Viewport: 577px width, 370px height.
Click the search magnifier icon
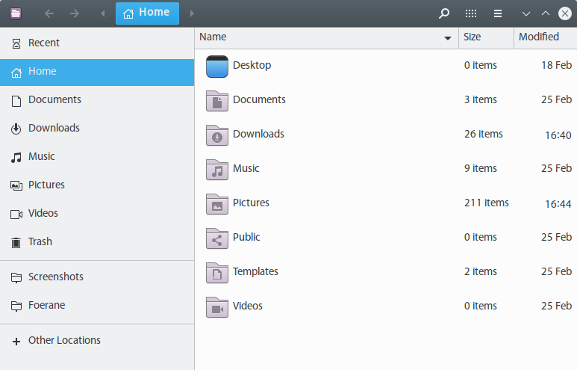(444, 13)
